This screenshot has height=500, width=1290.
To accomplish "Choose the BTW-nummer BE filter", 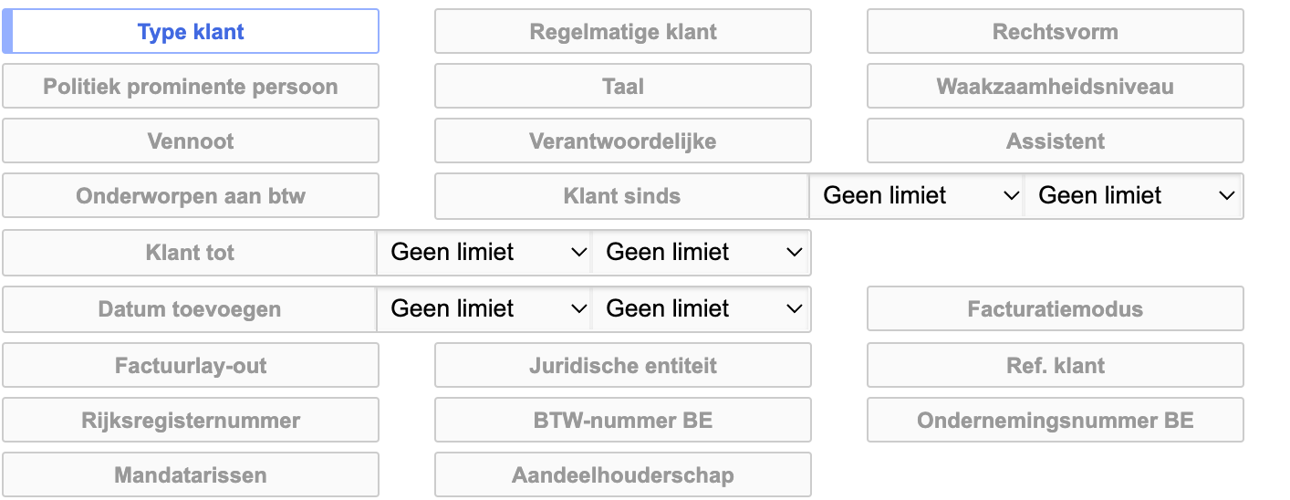I will point(622,422).
